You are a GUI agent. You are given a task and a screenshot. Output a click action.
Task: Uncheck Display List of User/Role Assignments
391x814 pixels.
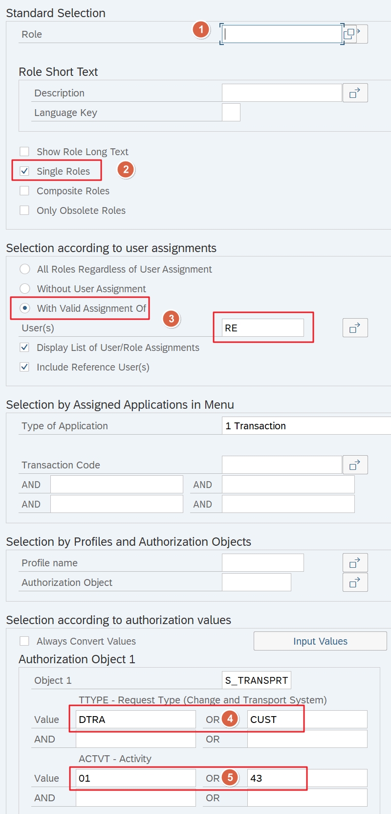pyautogui.click(x=24, y=348)
